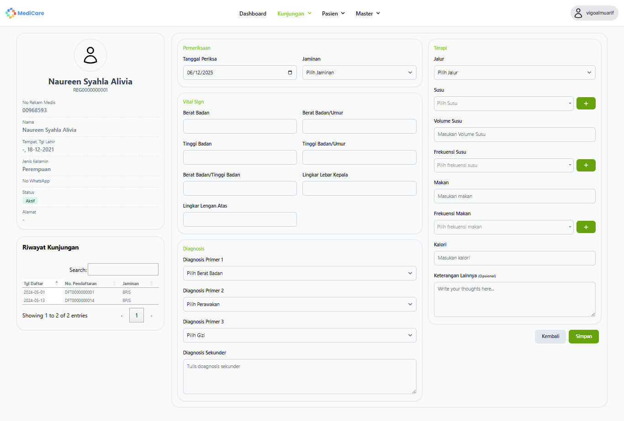The image size is (624, 421).
Task: Select the row with DFT0000000001
Action: click(90, 292)
